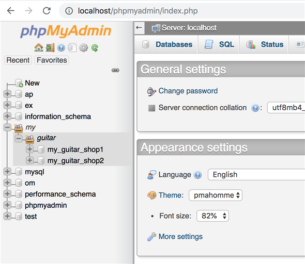Expand the my_guitar_shop2 database node
This screenshot has width=305, height=264.
(x=30, y=160)
